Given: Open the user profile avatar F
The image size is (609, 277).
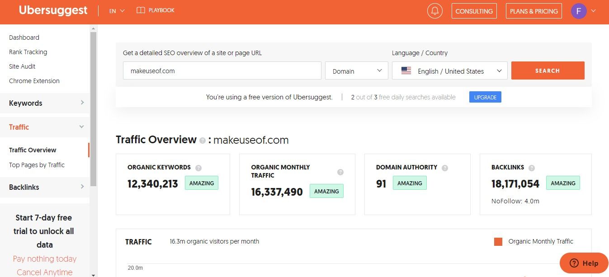Looking at the screenshot, I should point(579,11).
